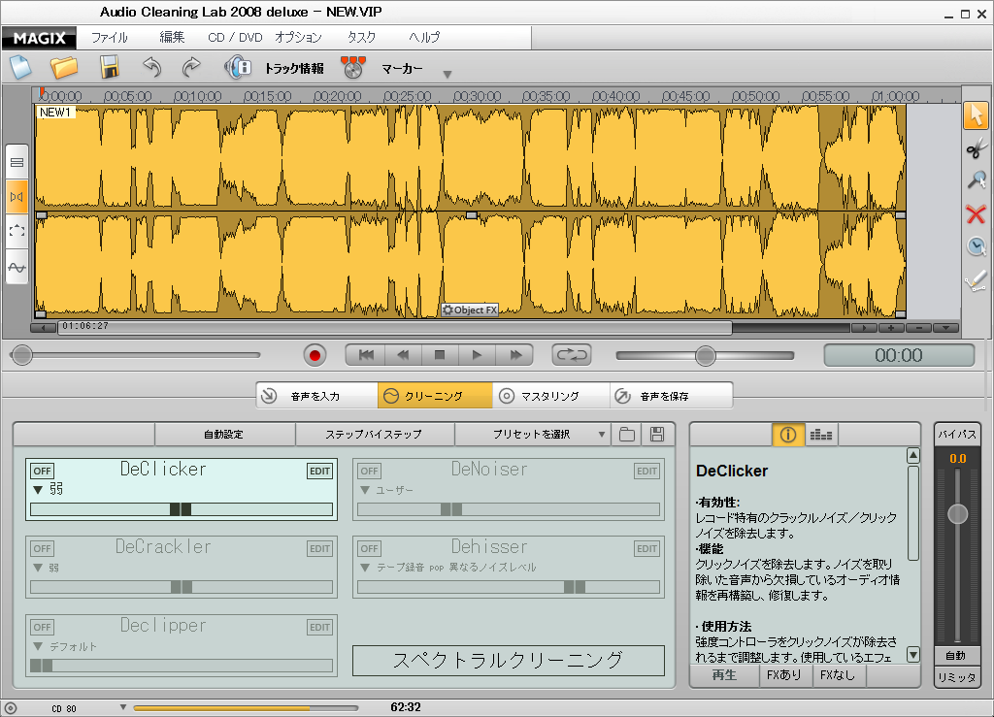
Task: Click the volume slider beside the time display
Action: pos(705,355)
